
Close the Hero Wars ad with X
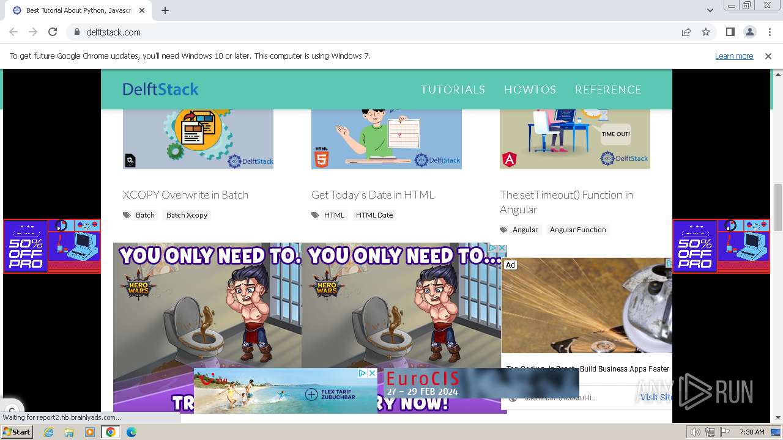click(502, 249)
